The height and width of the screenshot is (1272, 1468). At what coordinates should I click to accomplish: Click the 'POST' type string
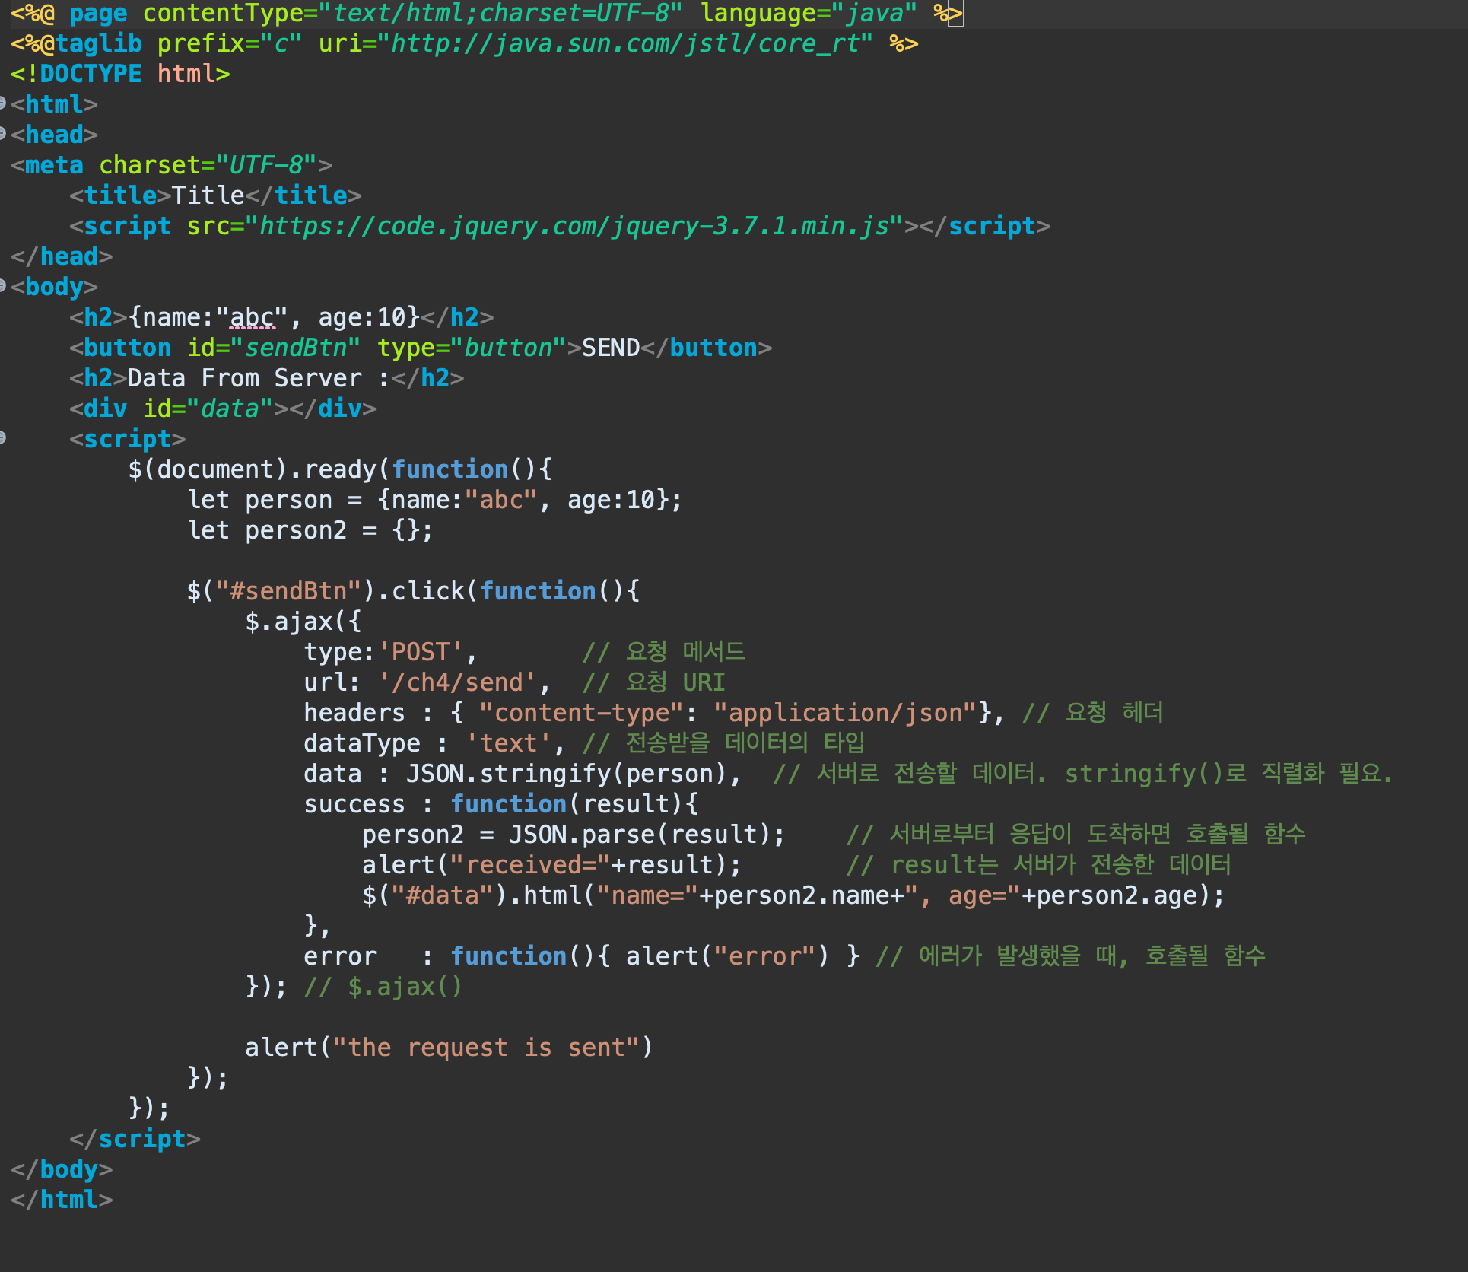pyautogui.click(x=421, y=652)
